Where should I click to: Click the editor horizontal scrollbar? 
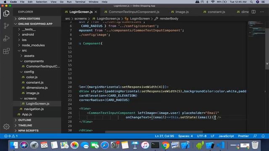pyautogui.click(x=154, y=132)
